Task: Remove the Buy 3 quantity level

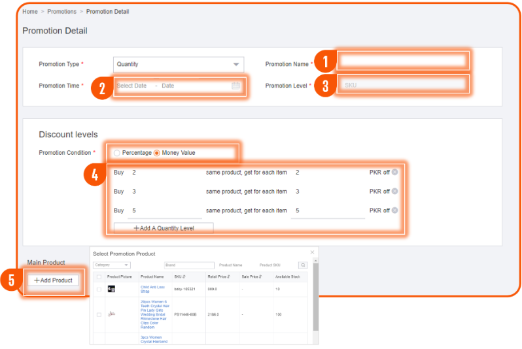Action: pyautogui.click(x=394, y=191)
